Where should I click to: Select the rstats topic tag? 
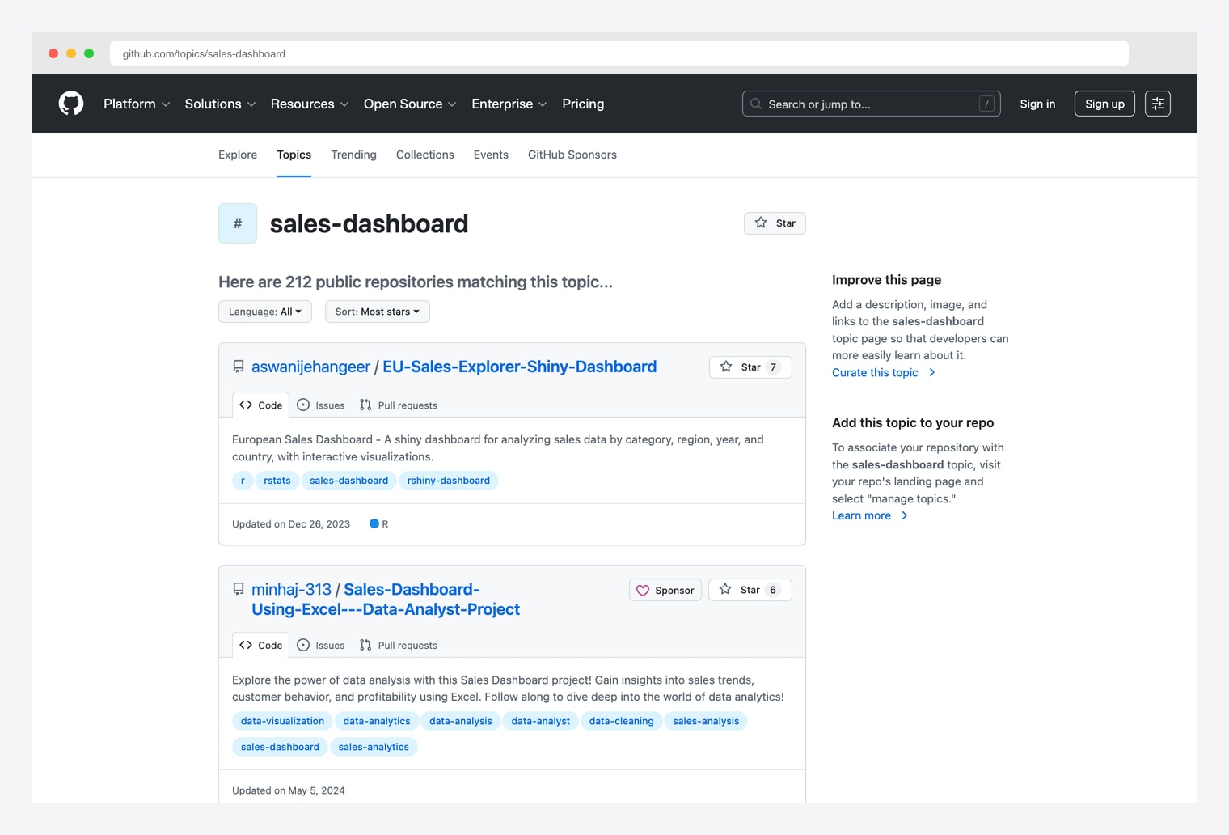pyautogui.click(x=277, y=481)
